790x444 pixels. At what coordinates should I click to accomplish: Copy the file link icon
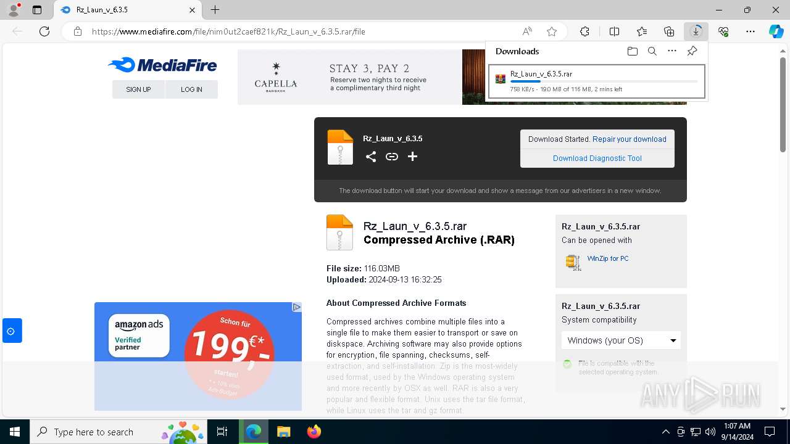click(x=392, y=157)
